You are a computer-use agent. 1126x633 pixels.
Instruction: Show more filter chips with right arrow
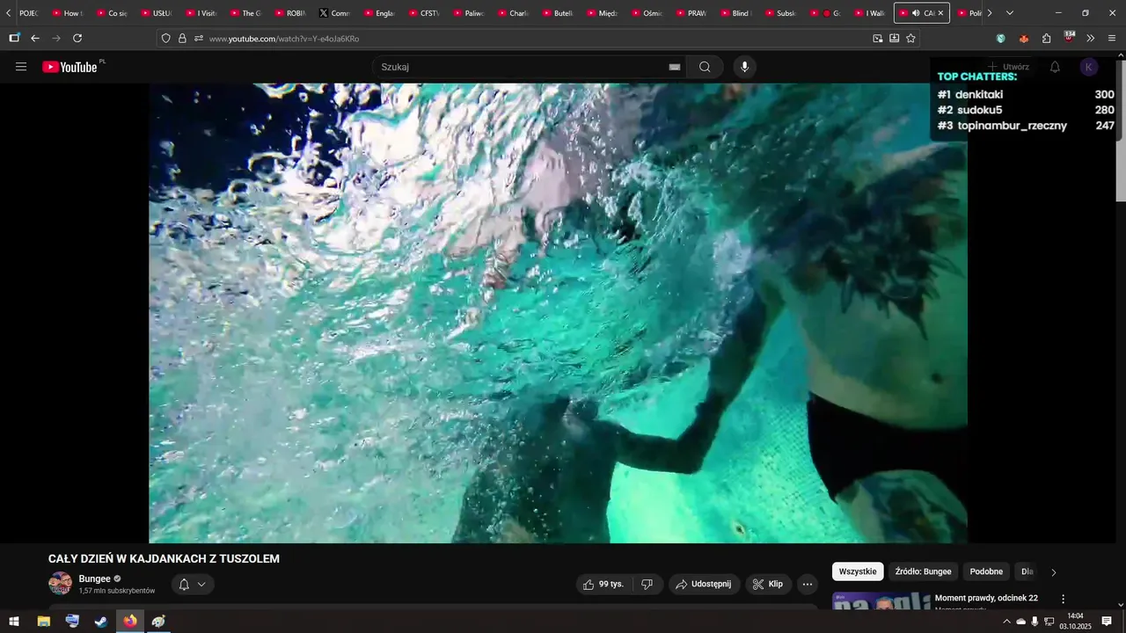tap(1054, 572)
